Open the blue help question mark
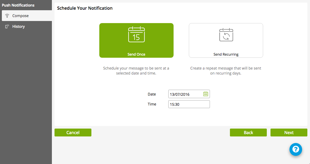Image resolution: width=310 pixels, height=164 pixels. [x=296, y=149]
